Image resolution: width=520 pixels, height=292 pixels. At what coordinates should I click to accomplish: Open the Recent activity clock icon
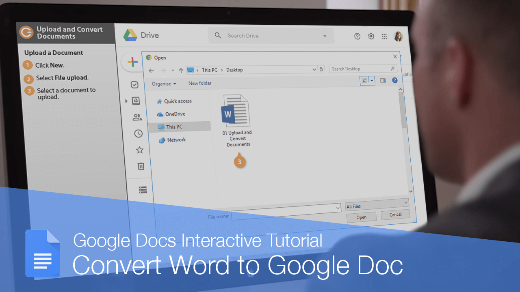(x=138, y=133)
